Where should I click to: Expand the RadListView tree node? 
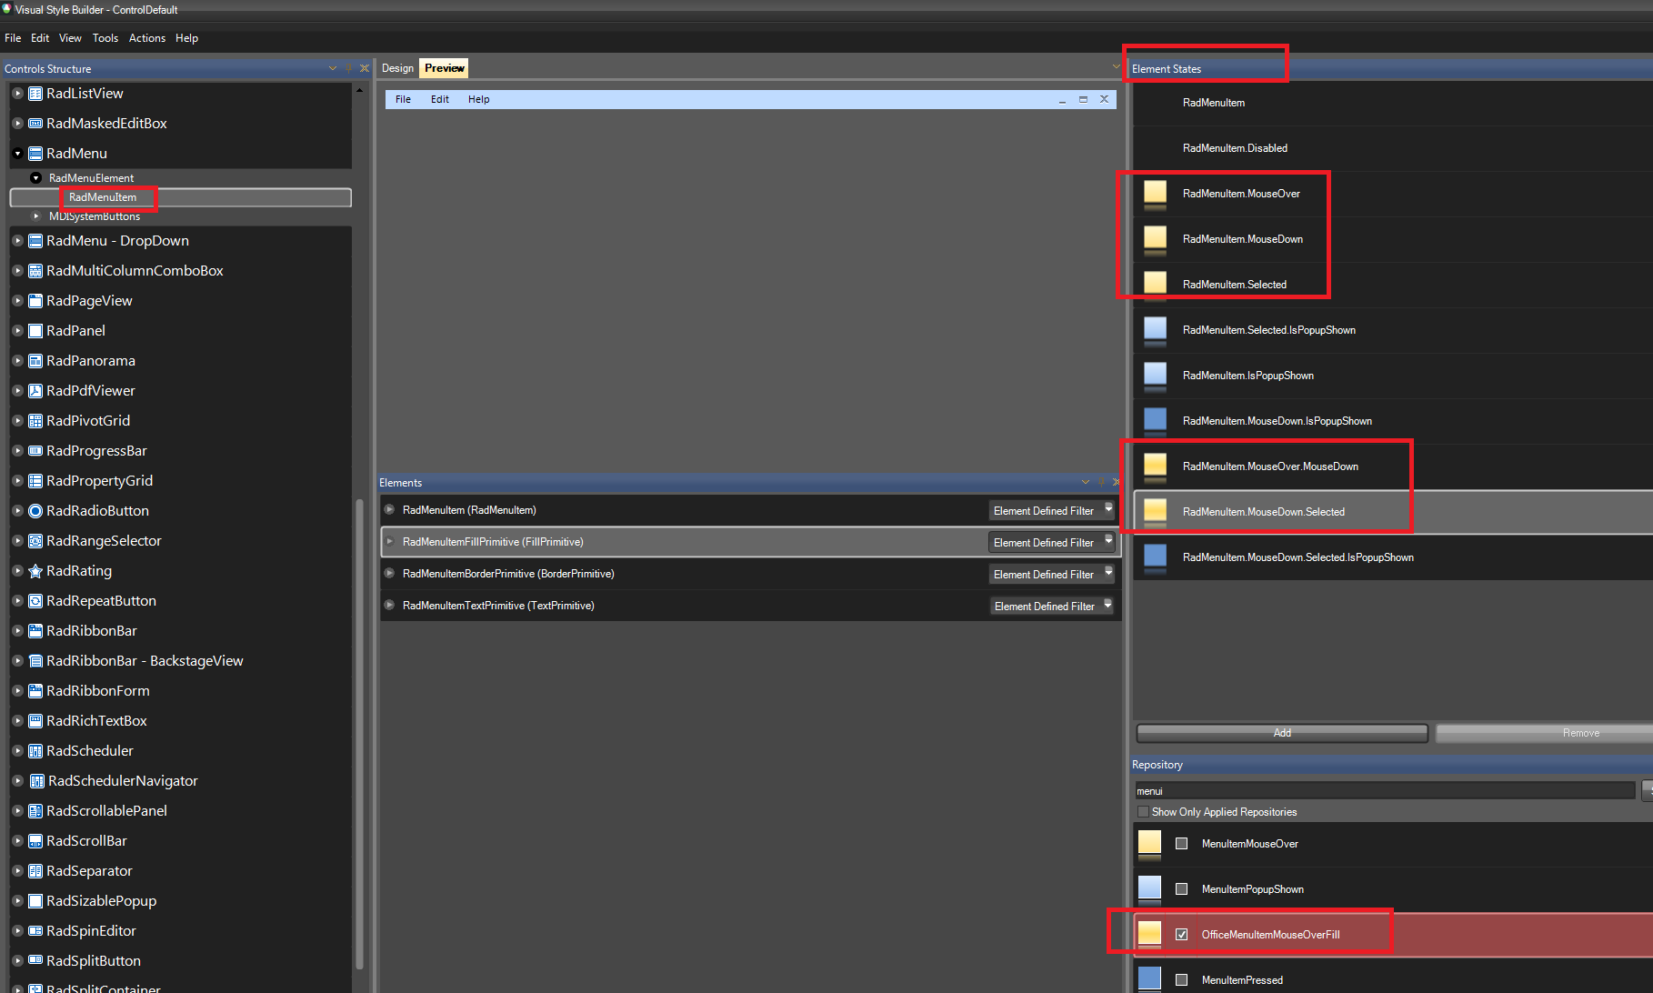tap(17, 94)
